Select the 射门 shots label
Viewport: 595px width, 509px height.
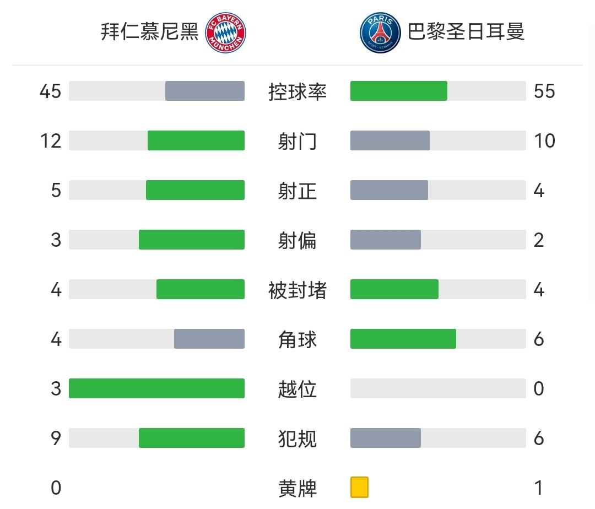pos(297,141)
